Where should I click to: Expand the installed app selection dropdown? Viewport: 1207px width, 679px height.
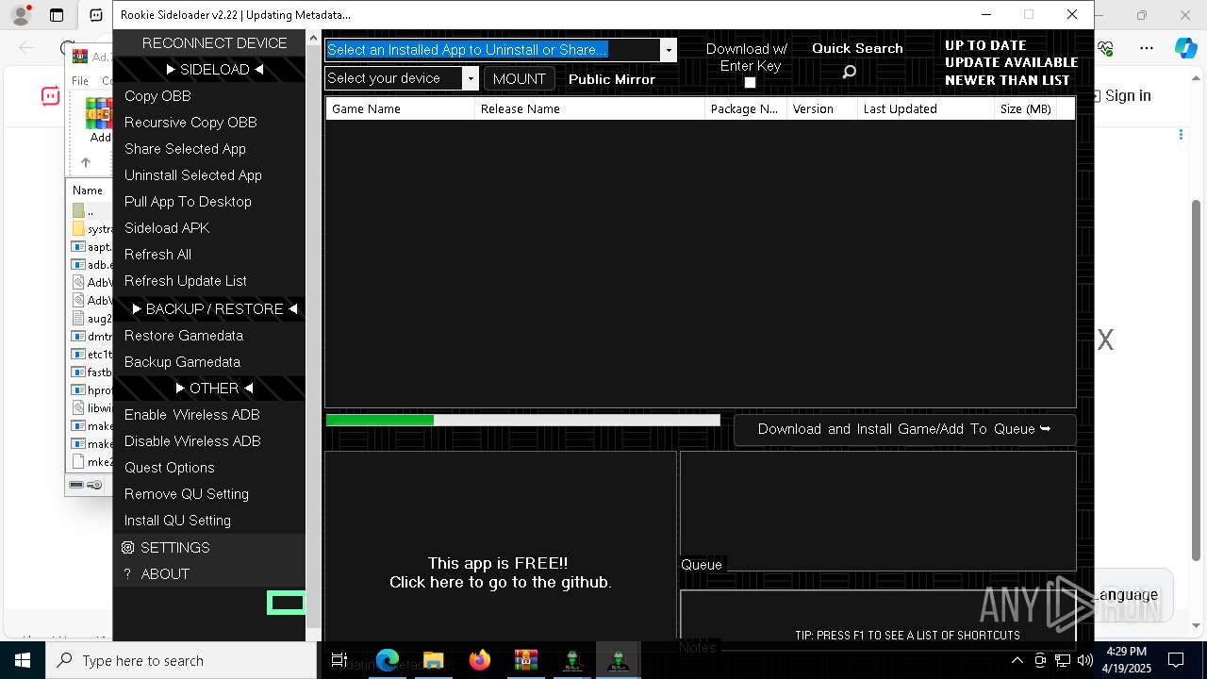pyautogui.click(x=669, y=50)
